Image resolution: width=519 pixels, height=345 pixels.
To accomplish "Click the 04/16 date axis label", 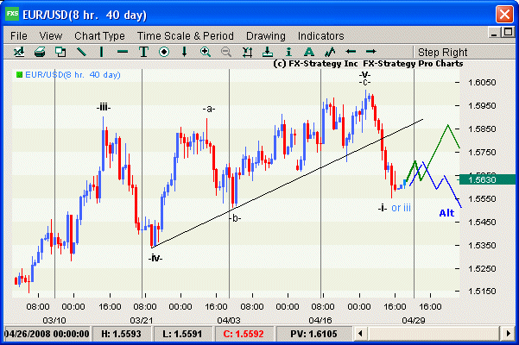I will coord(320,321).
